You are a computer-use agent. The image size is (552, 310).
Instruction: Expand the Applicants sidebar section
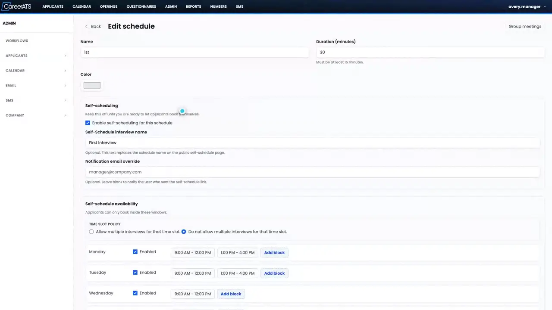(36, 56)
